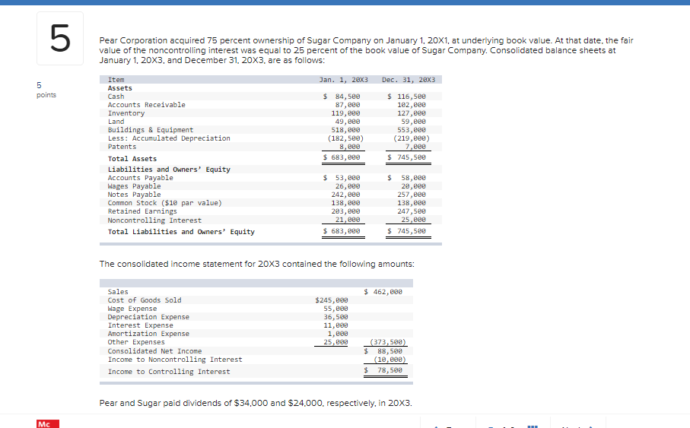Click the "Wages Payable" row label
Image resolution: width=690 pixels, height=428 pixels.
tap(134, 186)
